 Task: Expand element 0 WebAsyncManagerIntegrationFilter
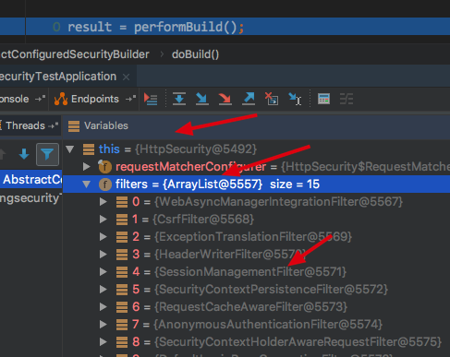point(103,202)
